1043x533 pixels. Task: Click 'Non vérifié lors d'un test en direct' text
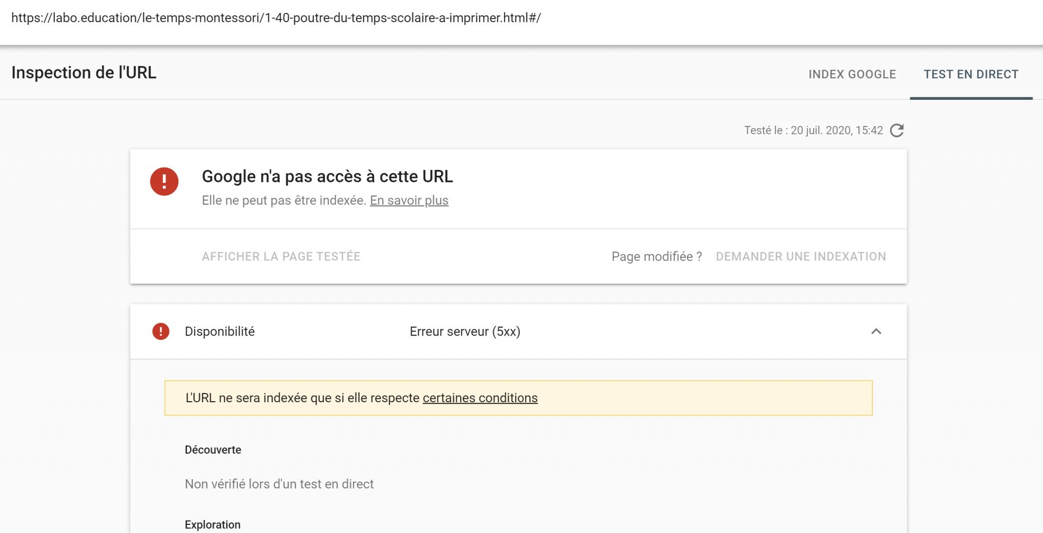279,484
